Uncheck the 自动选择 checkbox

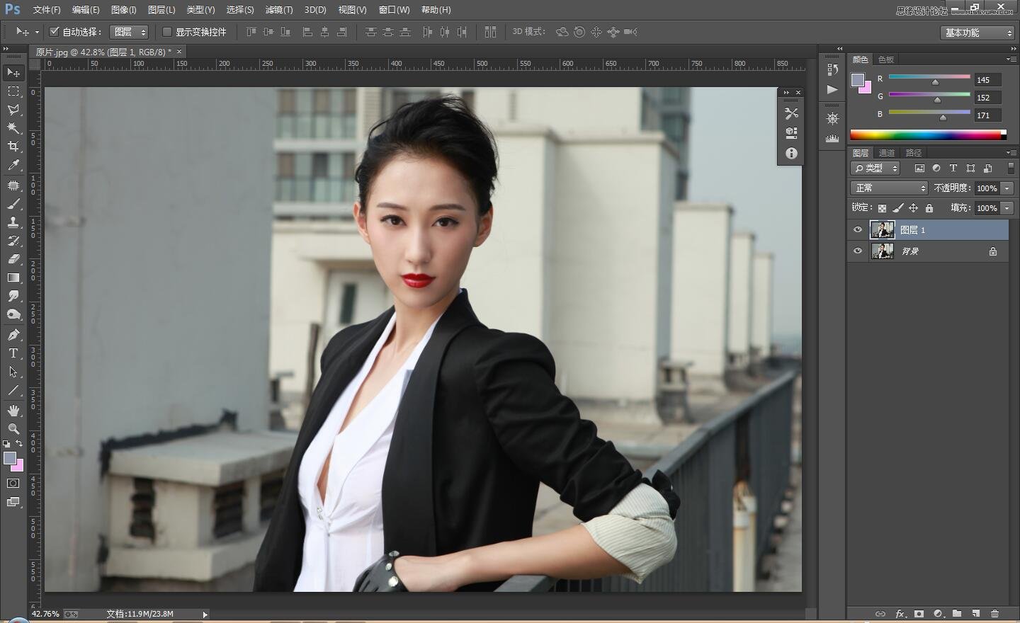pyautogui.click(x=54, y=32)
